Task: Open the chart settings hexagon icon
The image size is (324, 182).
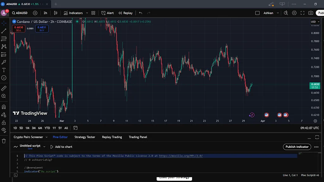Action: tap(294, 13)
